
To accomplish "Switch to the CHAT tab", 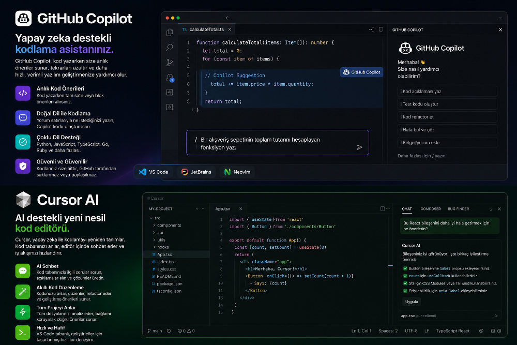I will tap(407, 209).
